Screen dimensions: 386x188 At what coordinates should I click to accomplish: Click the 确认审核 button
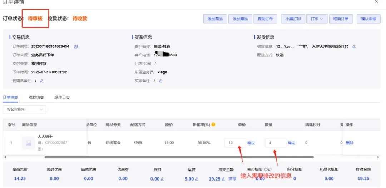[x=368, y=19]
